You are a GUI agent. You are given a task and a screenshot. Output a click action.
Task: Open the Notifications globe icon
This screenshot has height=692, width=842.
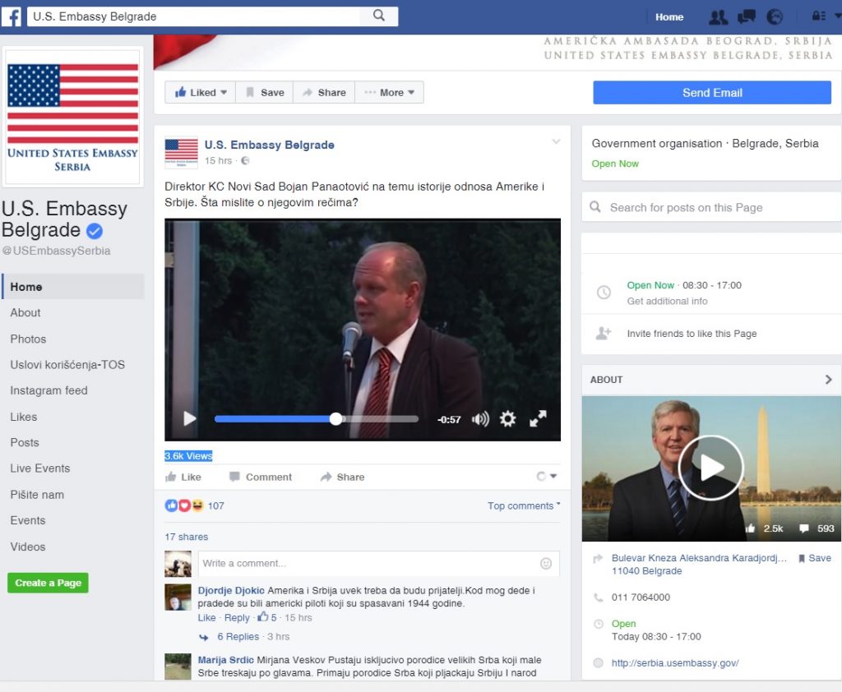click(773, 16)
